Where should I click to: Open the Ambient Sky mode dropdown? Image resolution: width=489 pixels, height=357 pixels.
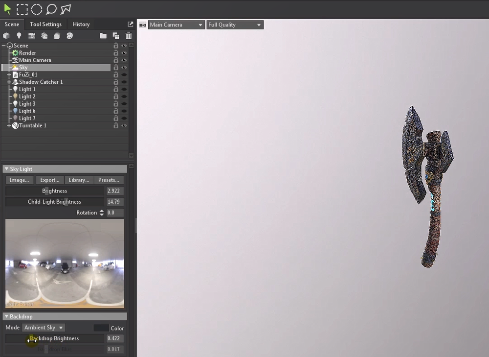pyautogui.click(x=44, y=328)
